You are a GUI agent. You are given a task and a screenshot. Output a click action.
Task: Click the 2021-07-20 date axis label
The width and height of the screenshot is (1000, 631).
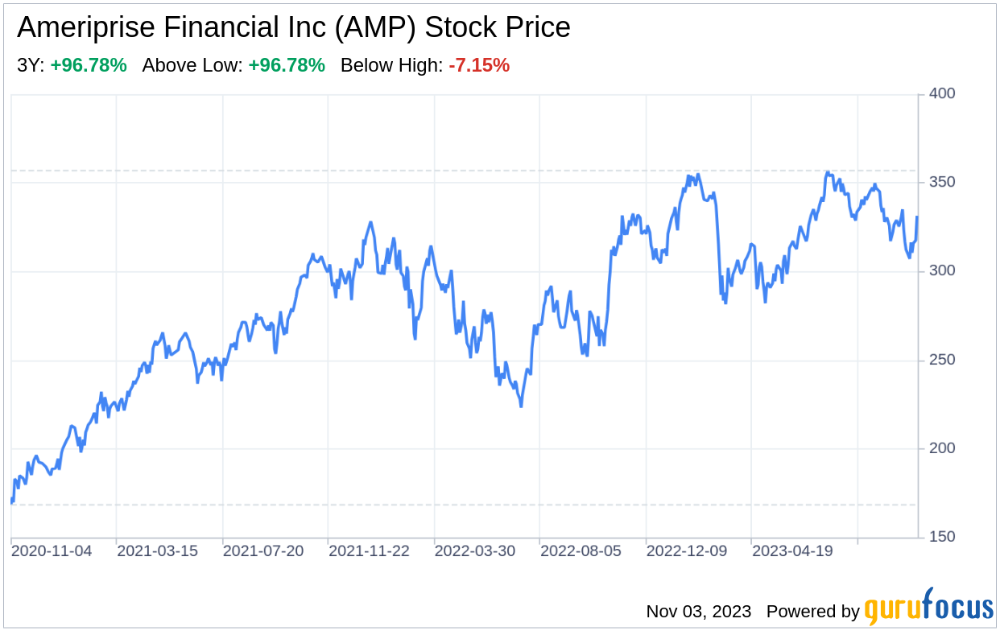coord(263,551)
